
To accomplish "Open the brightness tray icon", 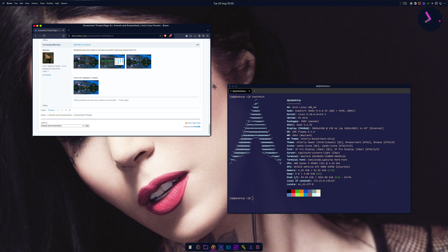I will [x=432, y=3].
